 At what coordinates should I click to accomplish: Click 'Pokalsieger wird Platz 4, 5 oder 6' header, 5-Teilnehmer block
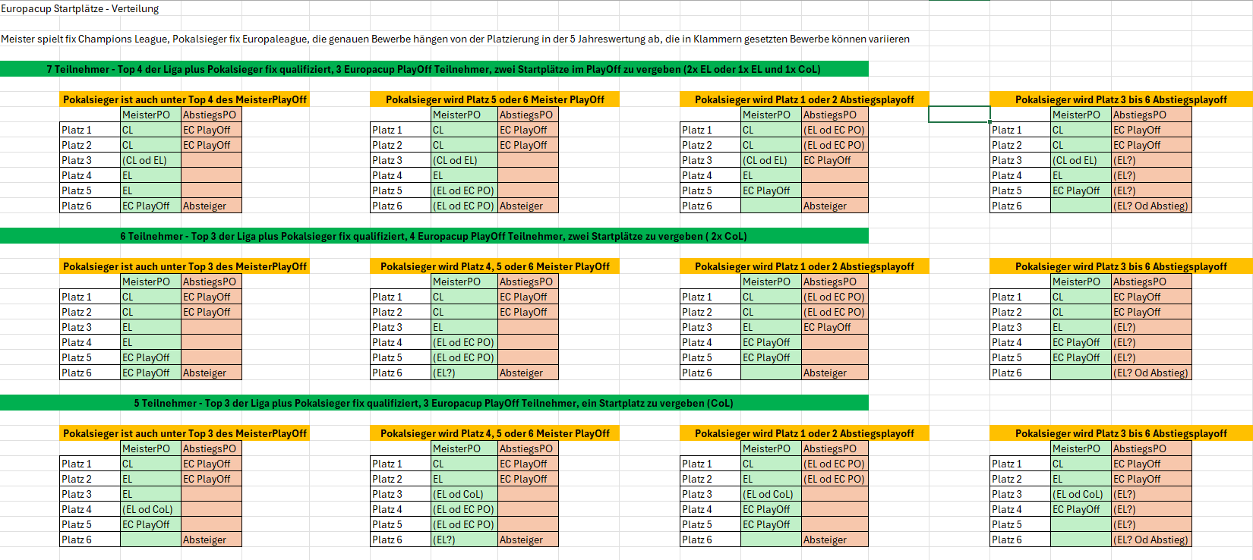(495, 433)
